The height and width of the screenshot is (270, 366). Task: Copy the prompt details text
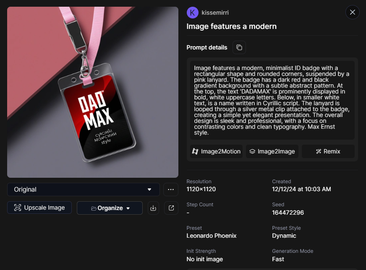tap(239, 47)
